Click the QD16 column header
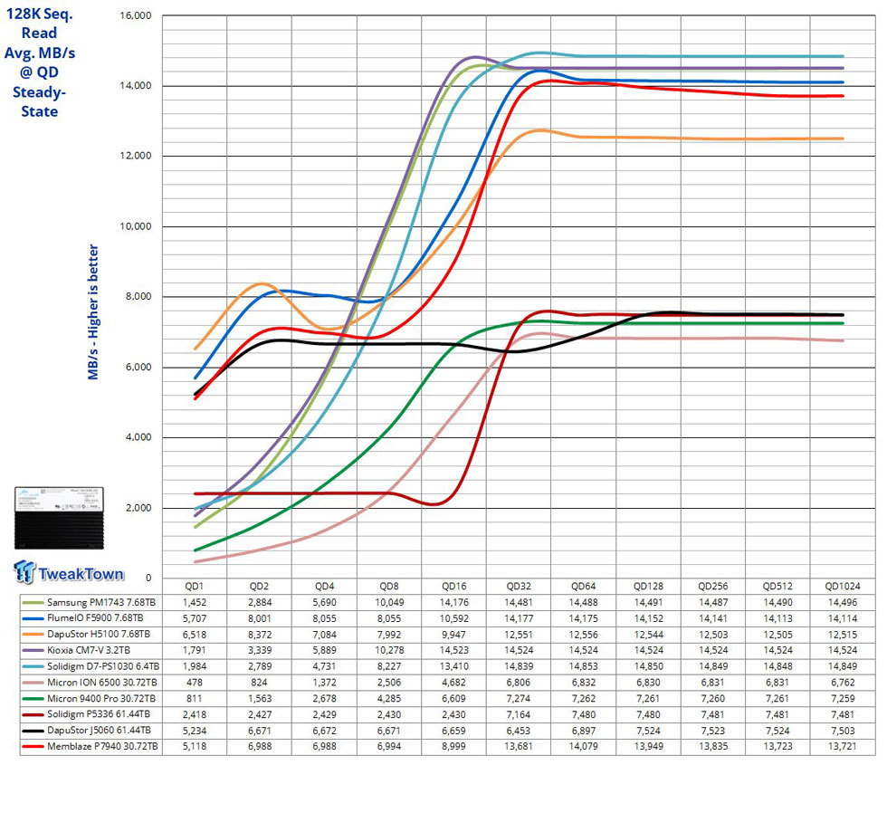This screenshot has height=813, width=887. [453, 586]
